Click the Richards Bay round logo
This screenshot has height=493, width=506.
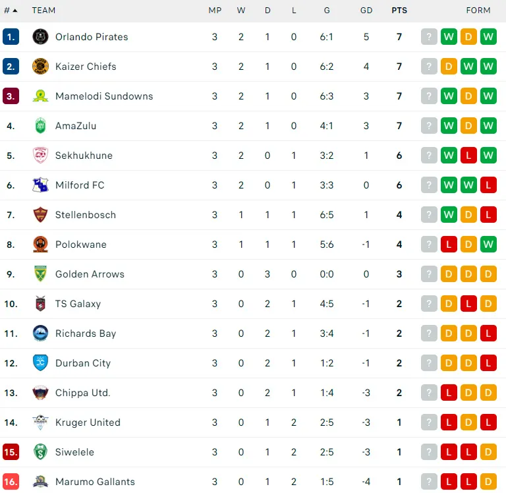[40, 333]
